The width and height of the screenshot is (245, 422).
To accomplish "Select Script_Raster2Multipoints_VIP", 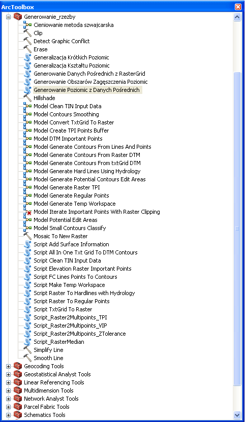I will [70, 326].
